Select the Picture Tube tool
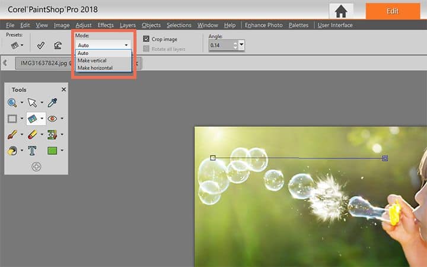Image resolution: width=427 pixels, height=267 pixels. [52, 134]
